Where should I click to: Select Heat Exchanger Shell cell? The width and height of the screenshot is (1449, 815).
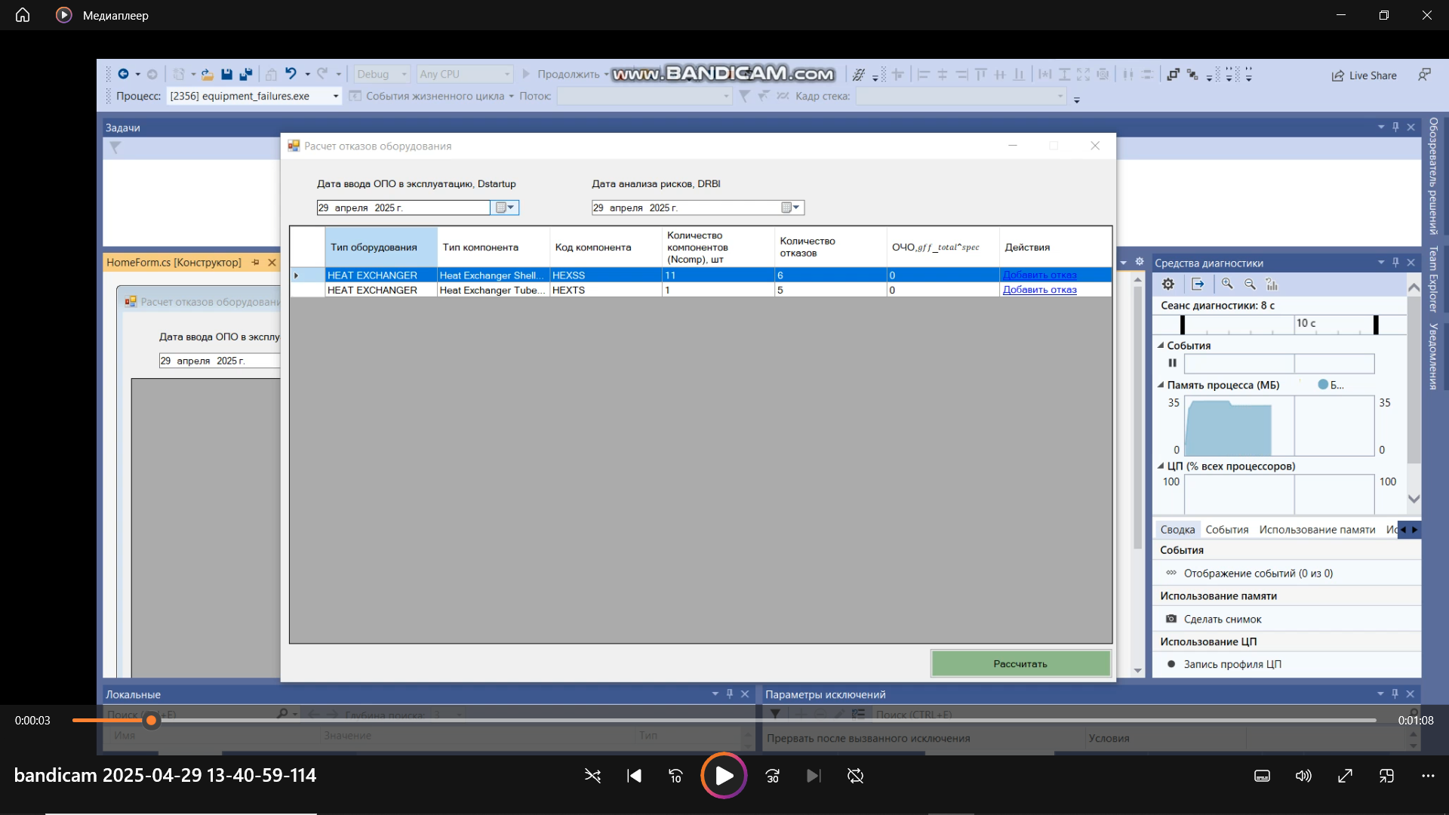point(493,275)
